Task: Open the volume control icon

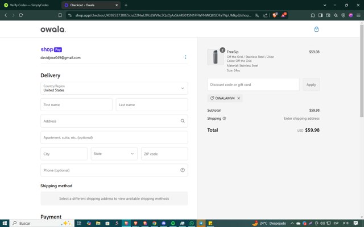Action: (322, 223)
